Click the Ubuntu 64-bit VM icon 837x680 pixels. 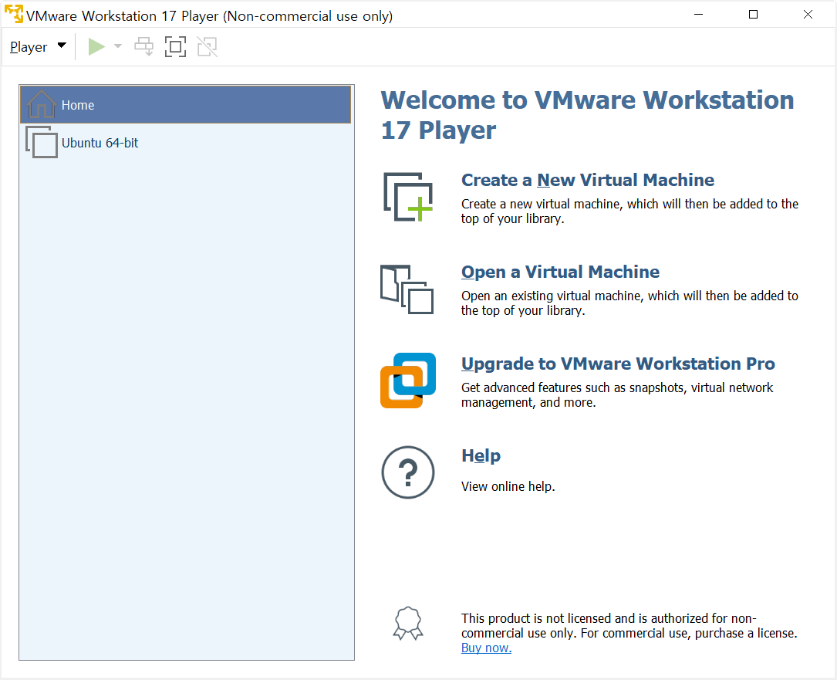click(x=42, y=143)
